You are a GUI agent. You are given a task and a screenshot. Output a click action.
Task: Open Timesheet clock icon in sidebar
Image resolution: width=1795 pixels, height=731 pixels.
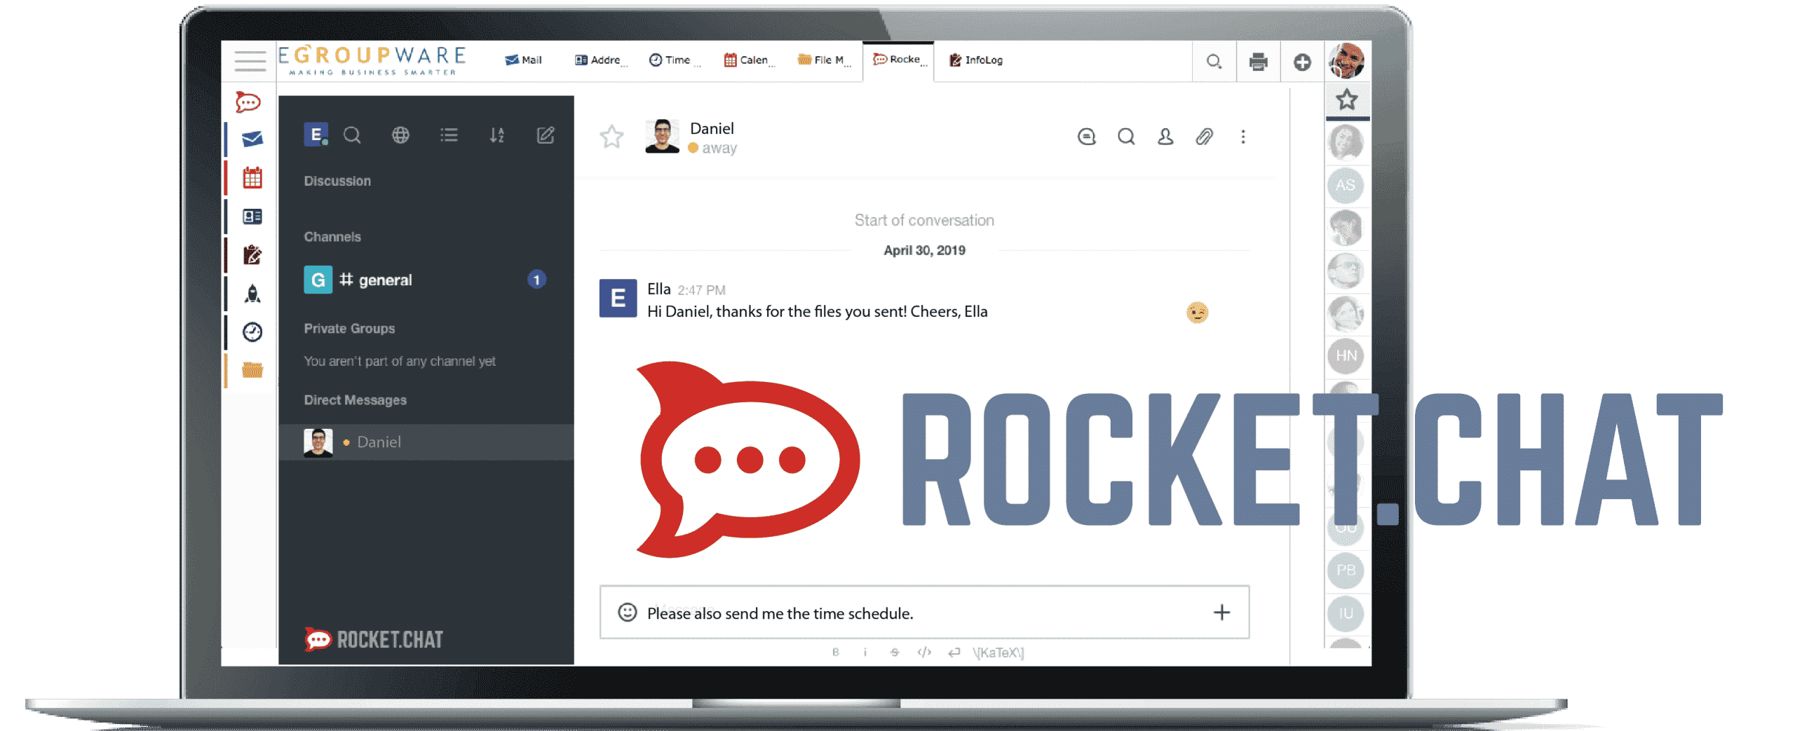(252, 332)
